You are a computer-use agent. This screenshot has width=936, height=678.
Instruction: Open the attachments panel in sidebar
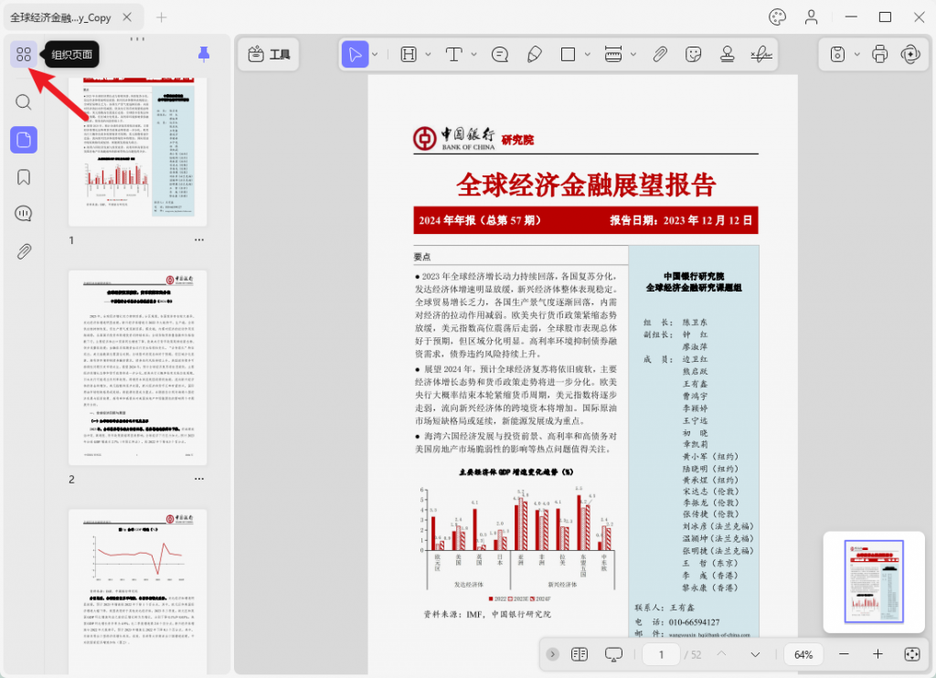(x=23, y=251)
